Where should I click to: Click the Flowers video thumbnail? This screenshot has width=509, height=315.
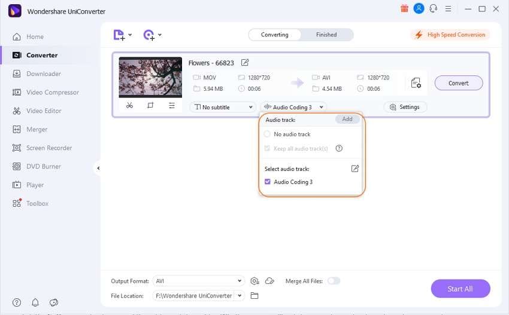tap(150, 77)
